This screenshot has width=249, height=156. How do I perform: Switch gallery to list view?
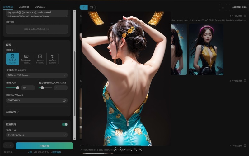84,7
